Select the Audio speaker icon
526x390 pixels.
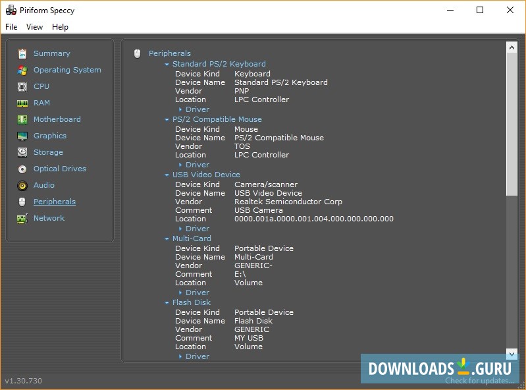[x=22, y=185]
